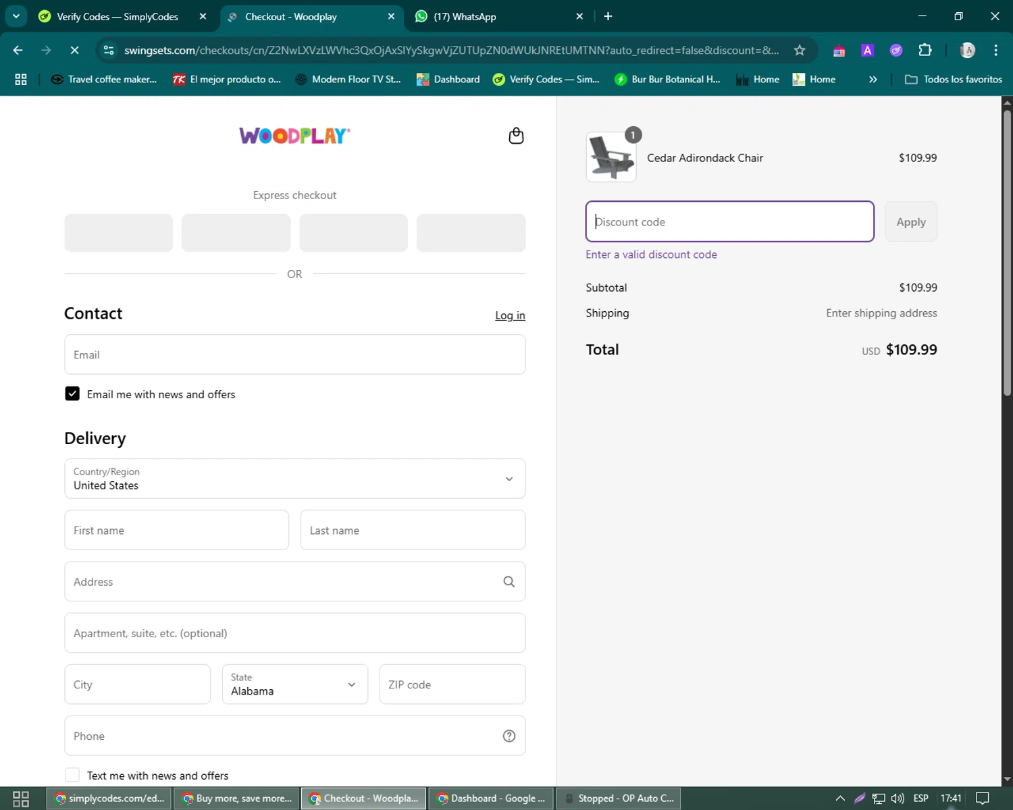The image size is (1013, 810).
Task: Click the Woodplay logo
Action: (294, 136)
